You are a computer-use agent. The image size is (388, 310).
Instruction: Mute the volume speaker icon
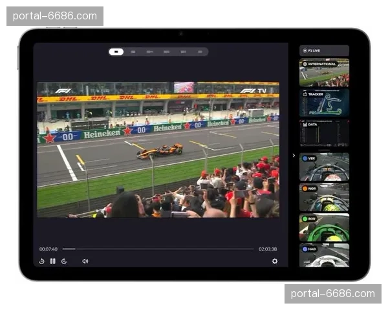click(x=85, y=261)
